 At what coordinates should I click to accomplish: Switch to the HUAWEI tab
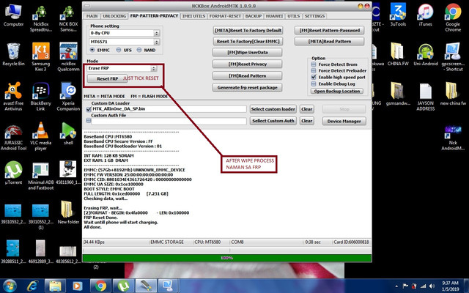click(x=274, y=16)
